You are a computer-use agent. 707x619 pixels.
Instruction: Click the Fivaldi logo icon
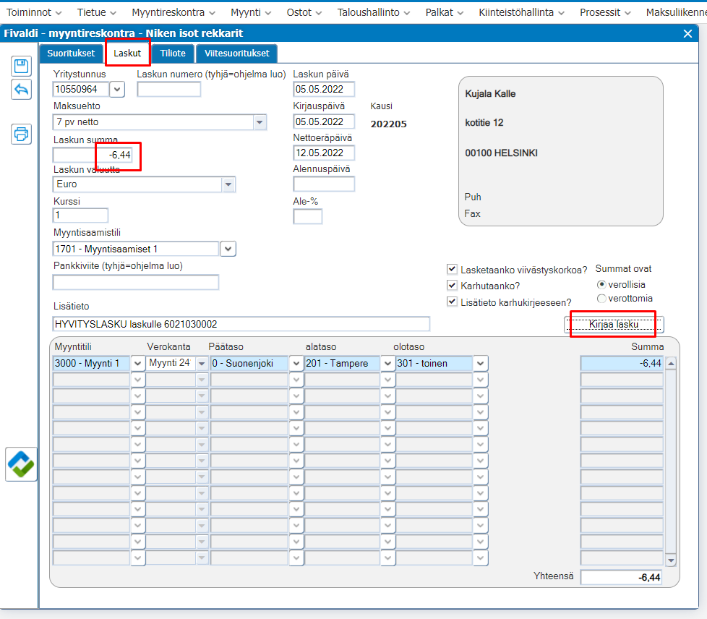(21, 464)
